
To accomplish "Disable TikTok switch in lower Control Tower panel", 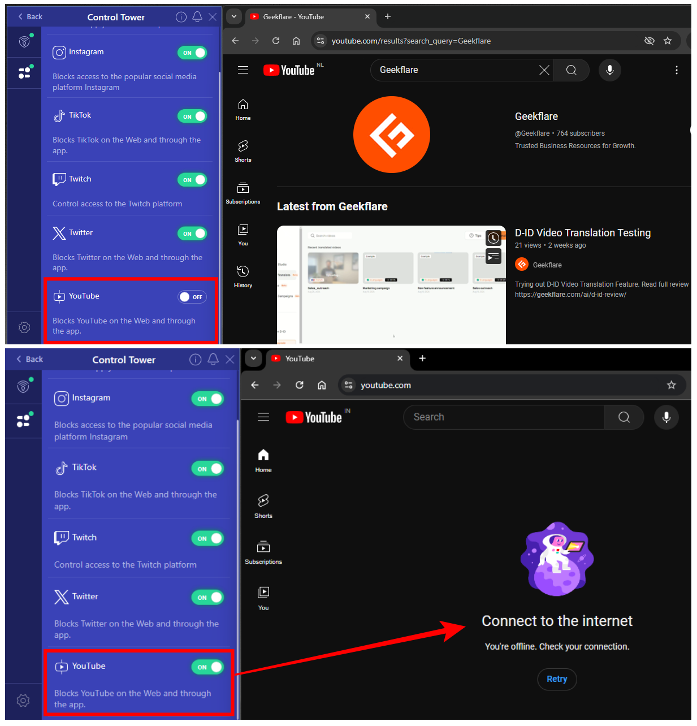I will [208, 469].
